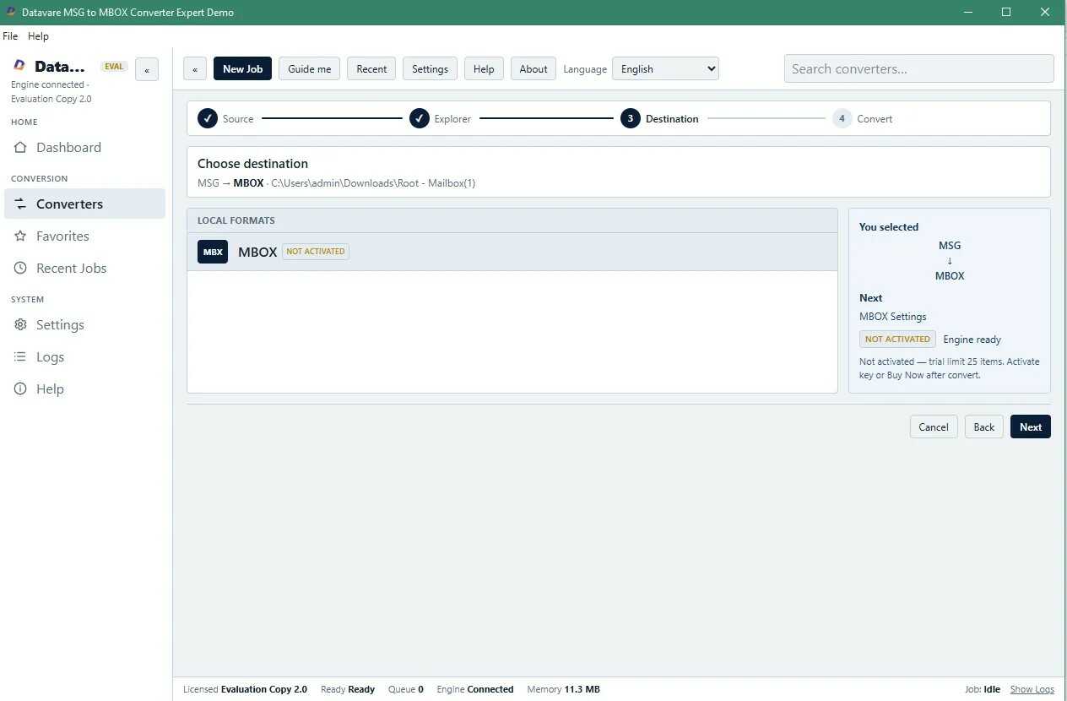The image size is (1067, 701).
Task: Select the MBX format icon
Action: click(213, 252)
